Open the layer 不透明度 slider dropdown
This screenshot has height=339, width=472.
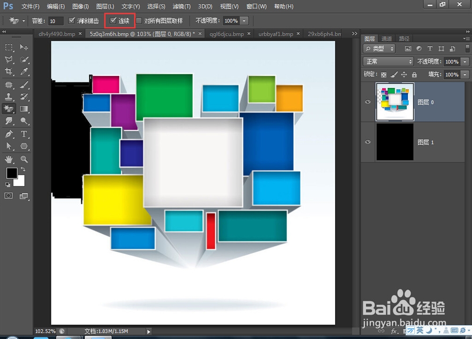465,62
